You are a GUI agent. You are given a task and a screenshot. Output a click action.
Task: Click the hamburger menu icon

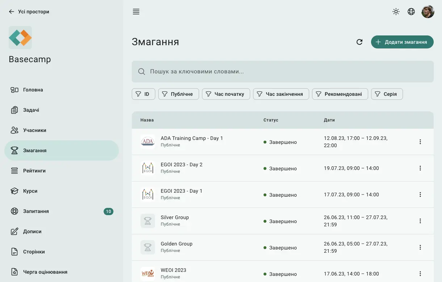[136, 12]
